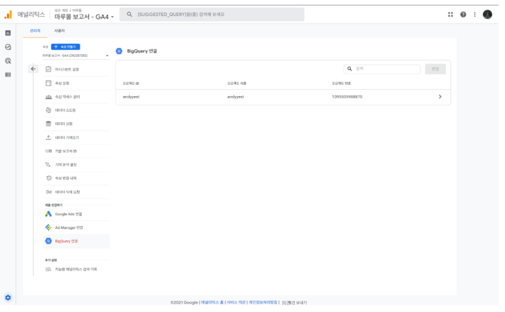The width and height of the screenshot is (505, 312).
Task: Click andyyest in the 프로젝트 ID column
Action: tap(131, 97)
